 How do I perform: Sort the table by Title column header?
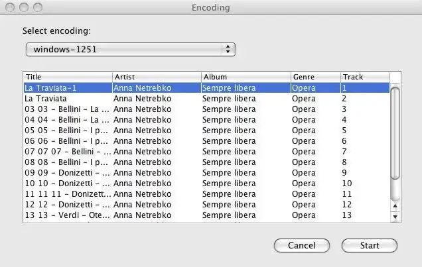(67, 77)
